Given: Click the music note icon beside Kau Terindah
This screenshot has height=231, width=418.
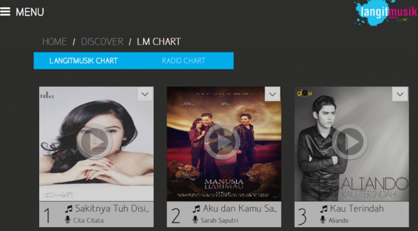Looking at the screenshot, I should point(324,209).
